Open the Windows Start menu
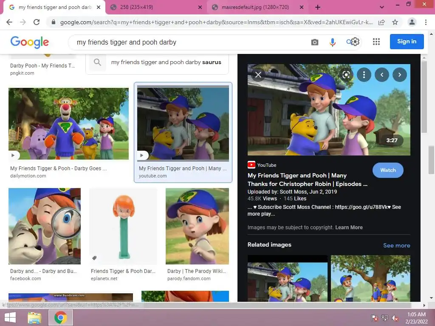The image size is (435, 326). click(10, 318)
